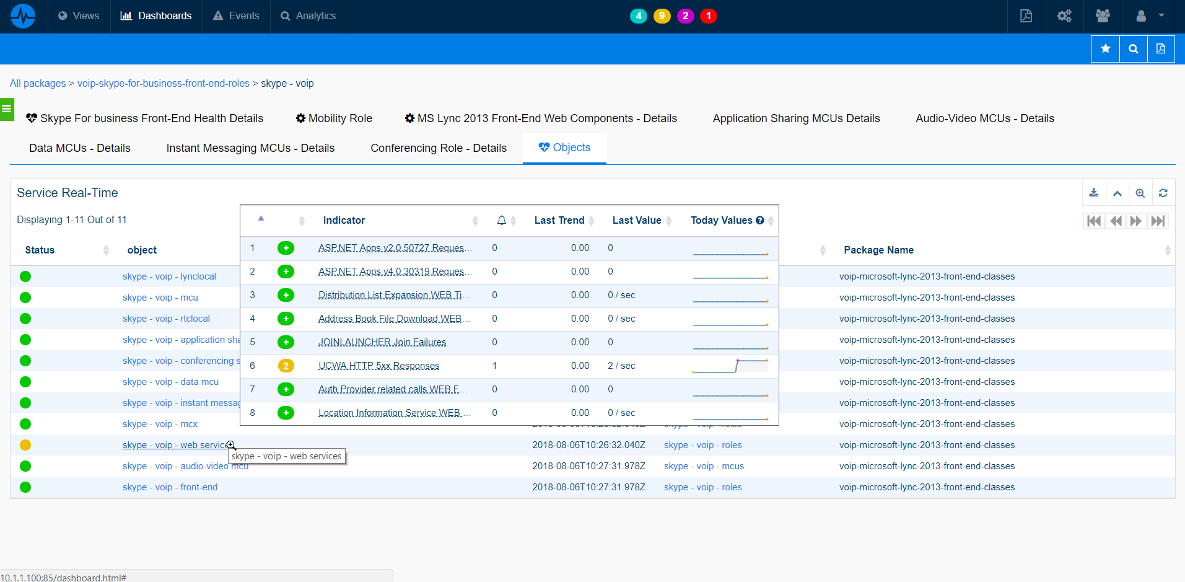1185x582 pixels.
Task: Click the Today Values help icon
Action: tap(760, 220)
